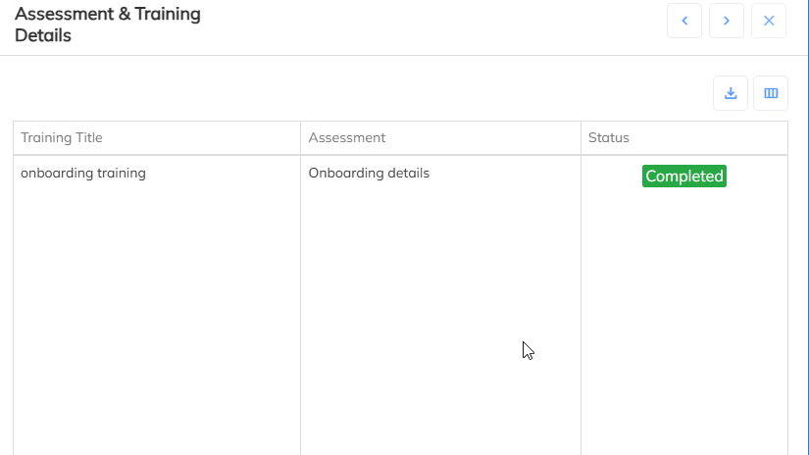Sort by the Status column header
The height and width of the screenshot is (455, 809).
coord(609,138)
